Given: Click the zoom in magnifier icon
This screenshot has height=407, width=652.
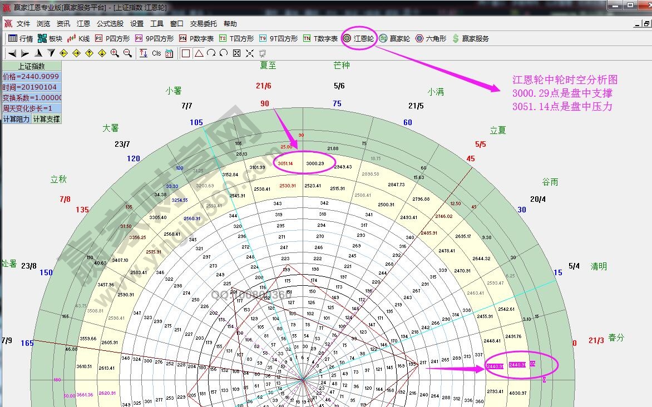Looking at the screenshot, I should (115, 53).
